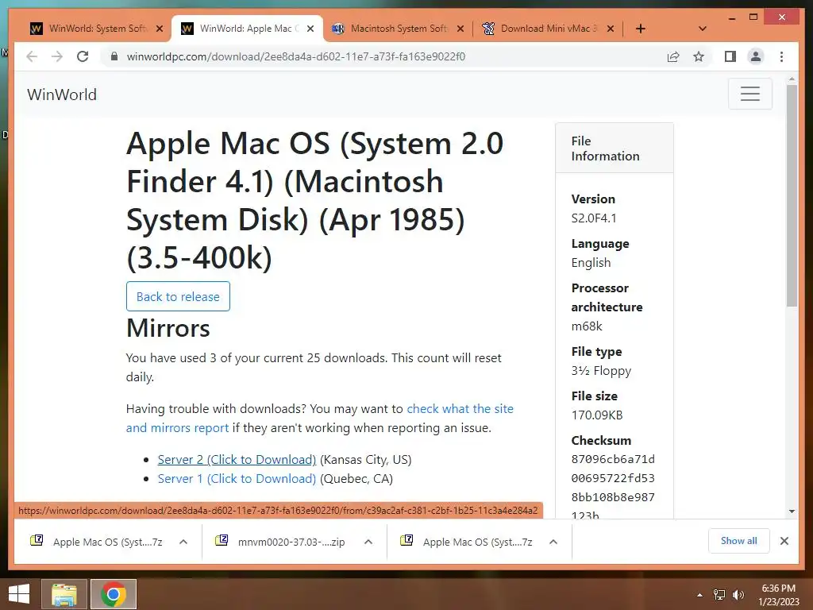Close the WinWorld: System Software tab
The height and width of the screenshot is (610, 813).
tap(160, 29)
